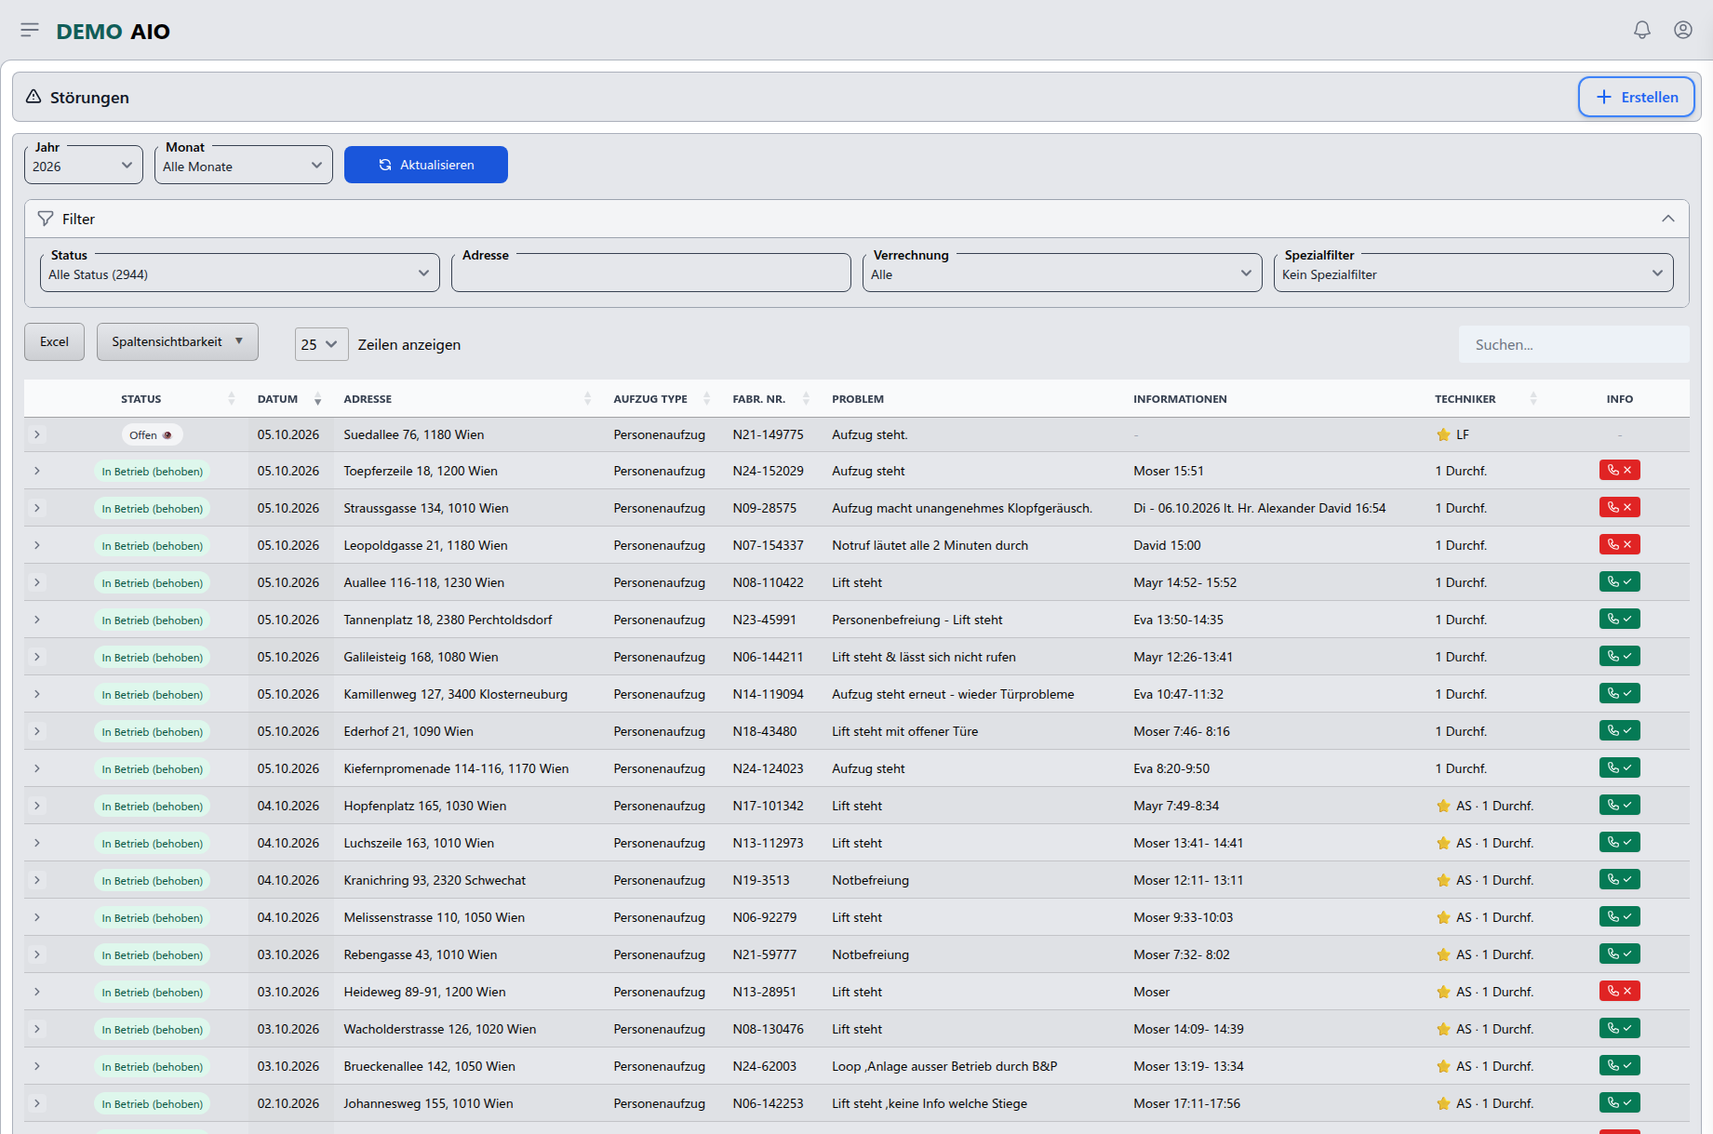Collapse the Filter panel
Image resolution: width=1713 pixels, height=1134 pixels.
pyautogui.click(x=1667, y=219)
